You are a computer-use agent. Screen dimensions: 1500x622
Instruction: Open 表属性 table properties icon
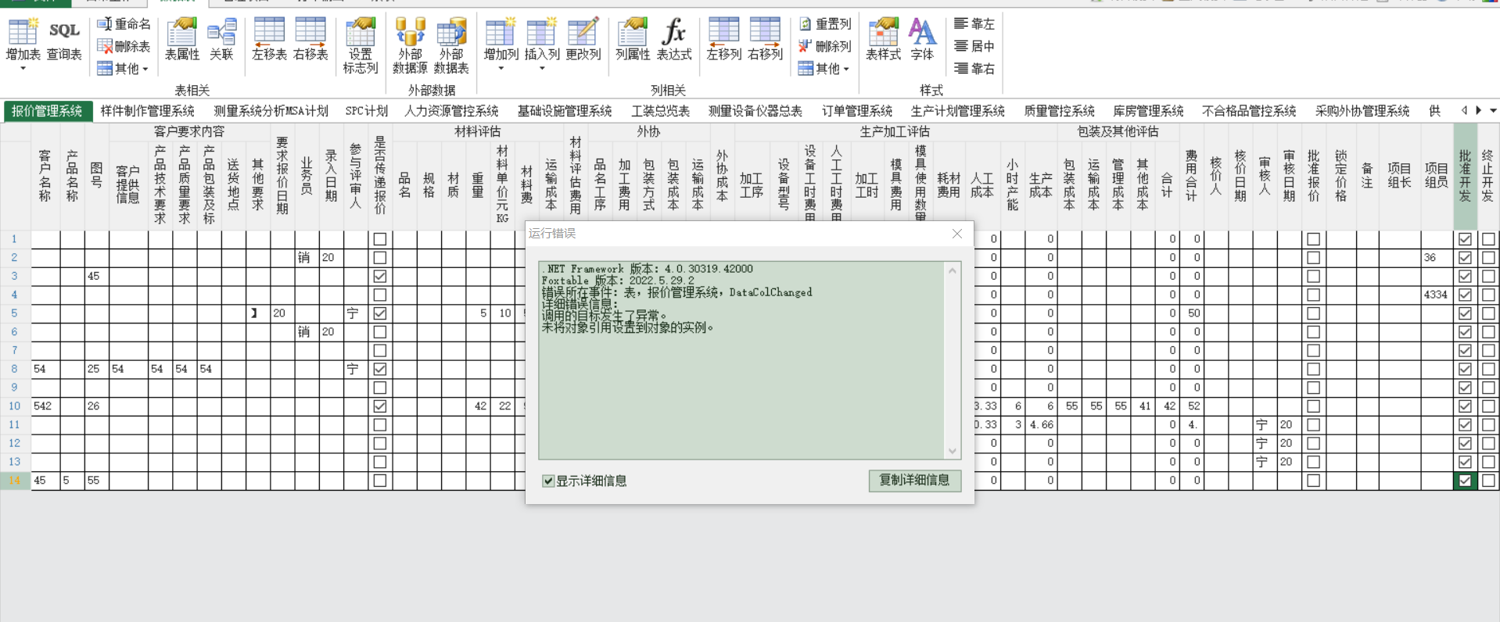tap(181, 39)
